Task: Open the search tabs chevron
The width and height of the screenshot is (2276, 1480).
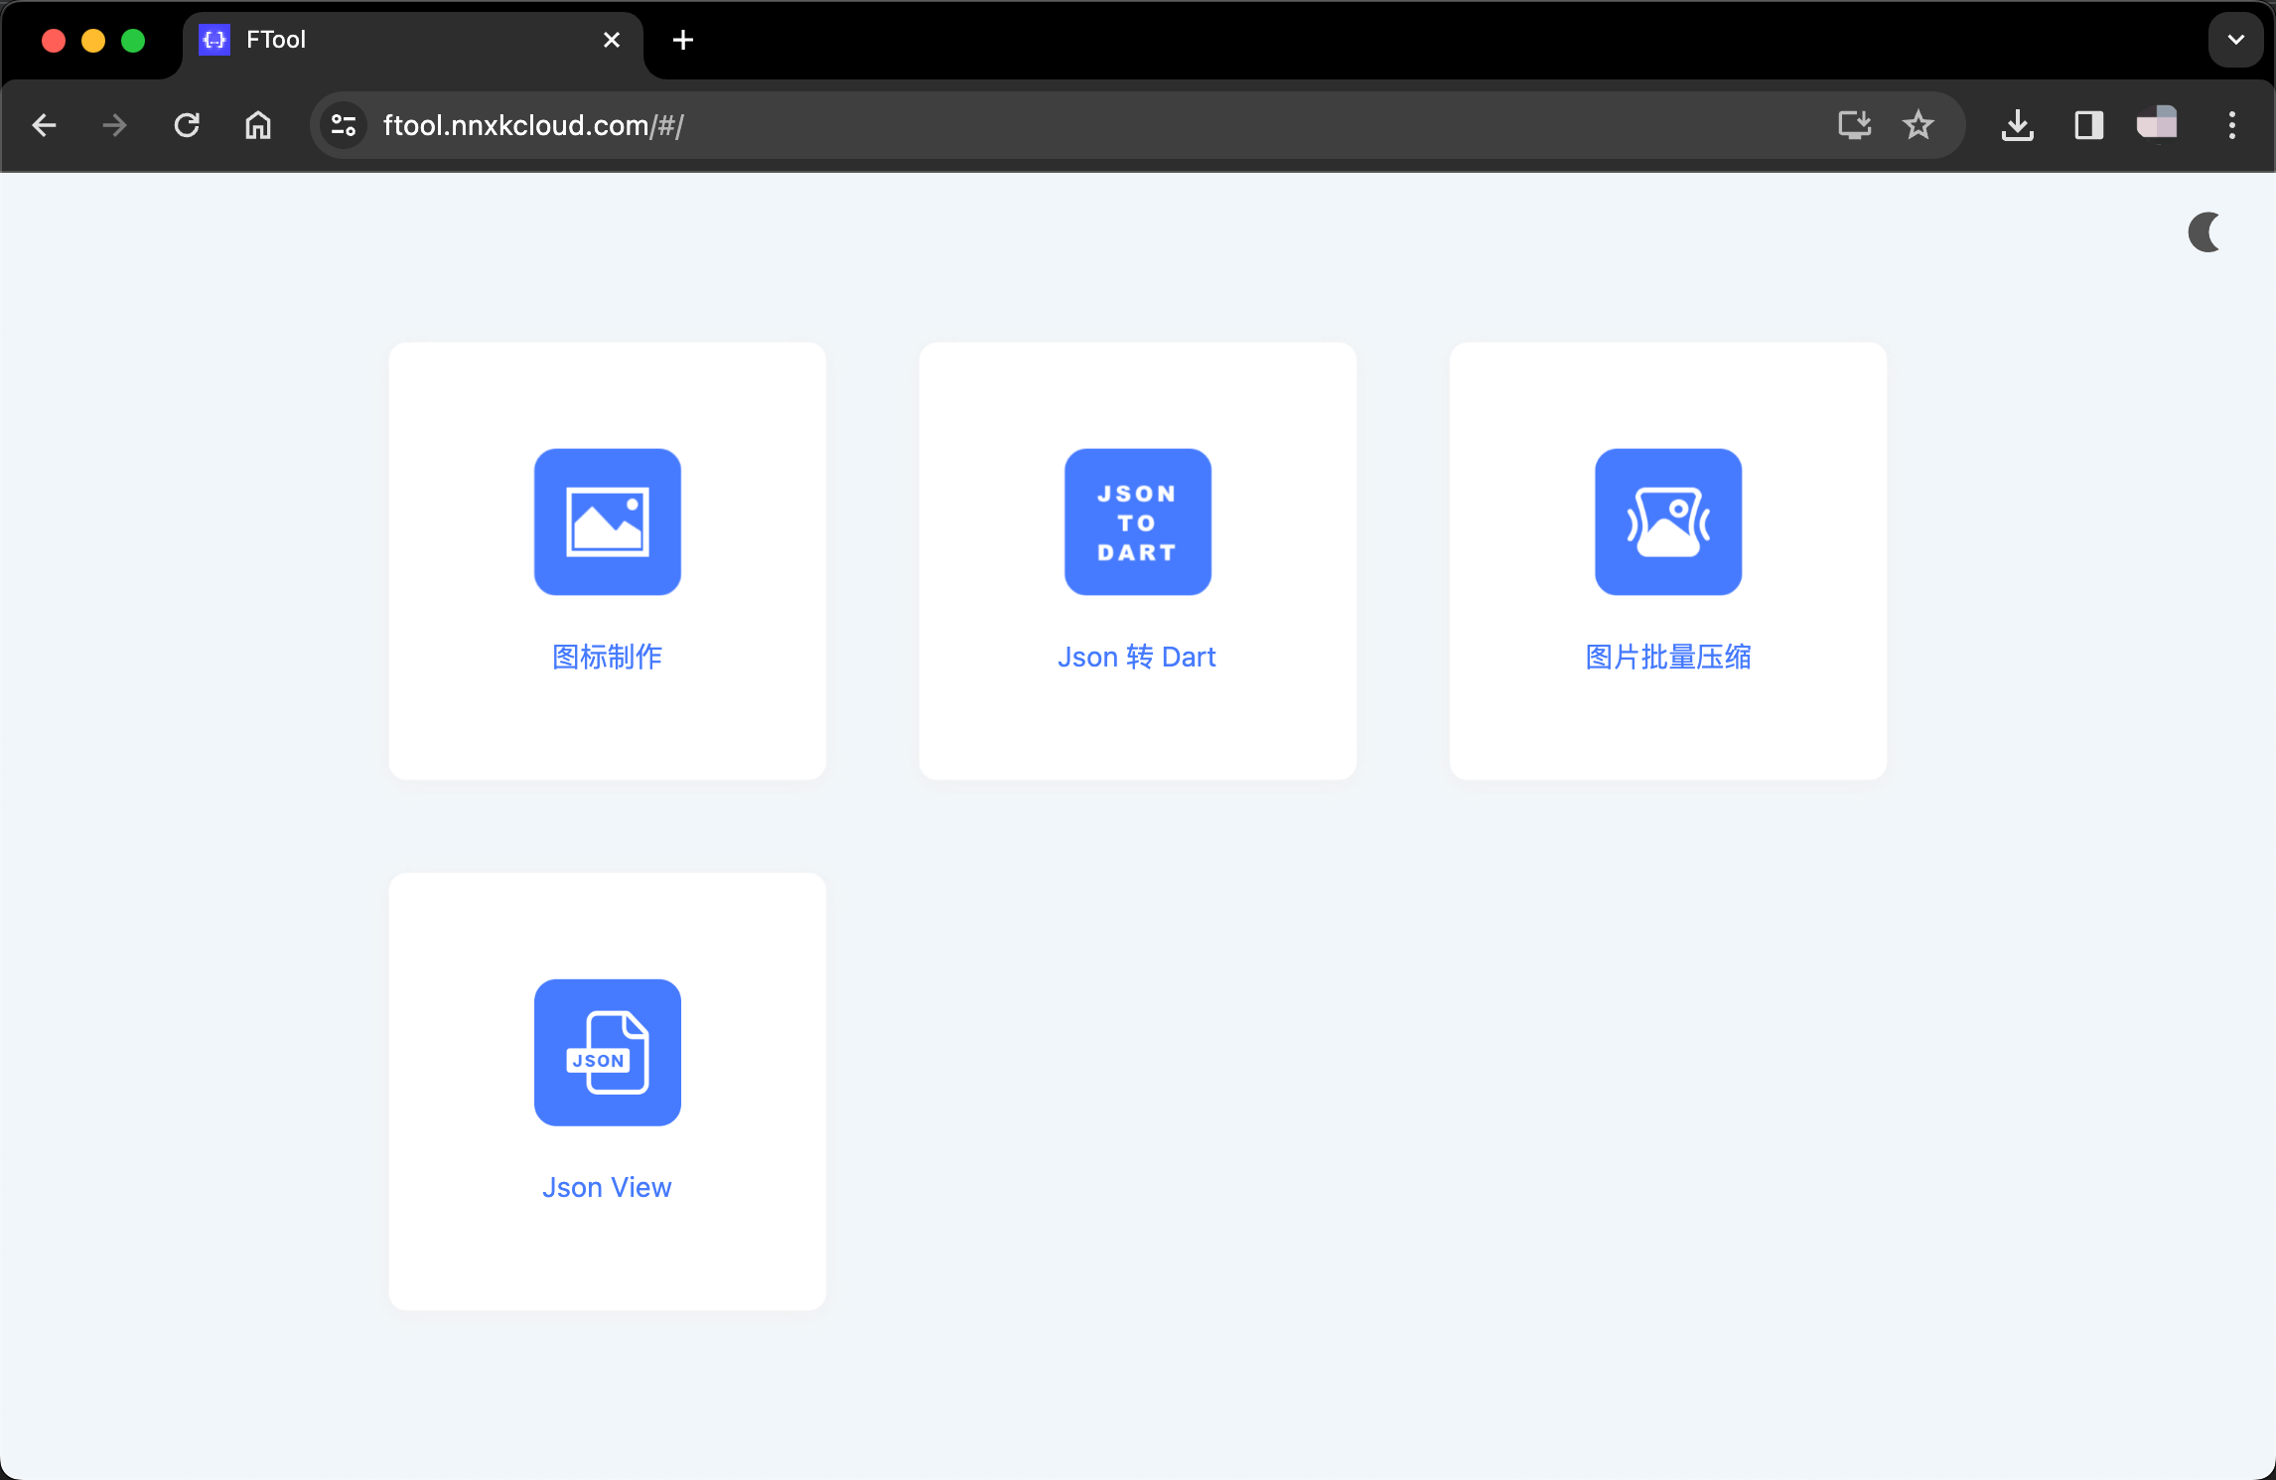Action: (x=2235, y=40)
